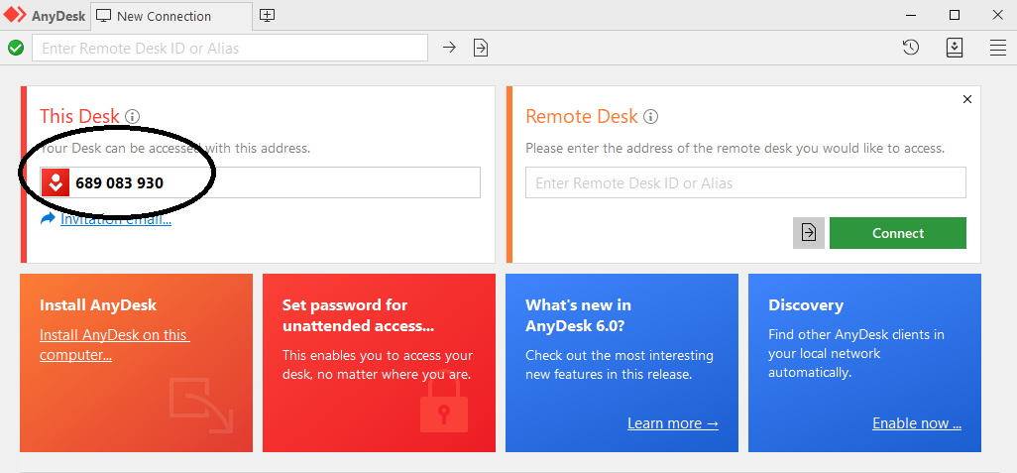Open session history clock icon

point(911,48)
